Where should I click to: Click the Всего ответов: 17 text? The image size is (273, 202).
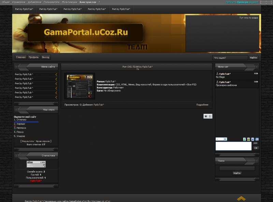[x=36, y=145]
